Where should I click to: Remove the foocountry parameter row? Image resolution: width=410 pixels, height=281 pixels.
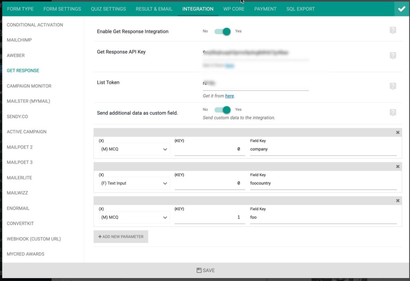pos(398,166)
